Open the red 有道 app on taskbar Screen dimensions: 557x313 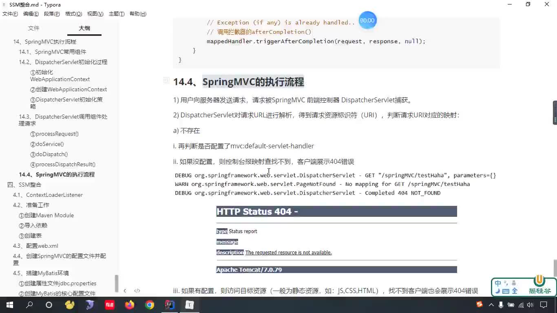(110, 304)
